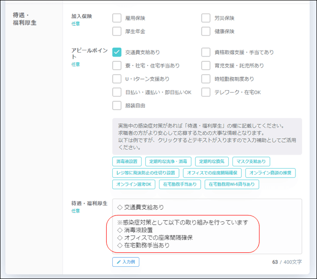Click the 在宅勤務用Wi-fi貸与あり tag
This screenshot has width=317, height=279.
231,184
